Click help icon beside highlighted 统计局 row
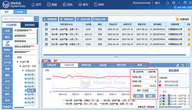The width and height of the screenshot is (192, 110). [x=26, y=91]
